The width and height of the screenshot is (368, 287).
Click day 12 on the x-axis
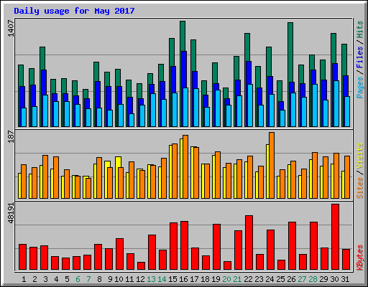point(140,279)
